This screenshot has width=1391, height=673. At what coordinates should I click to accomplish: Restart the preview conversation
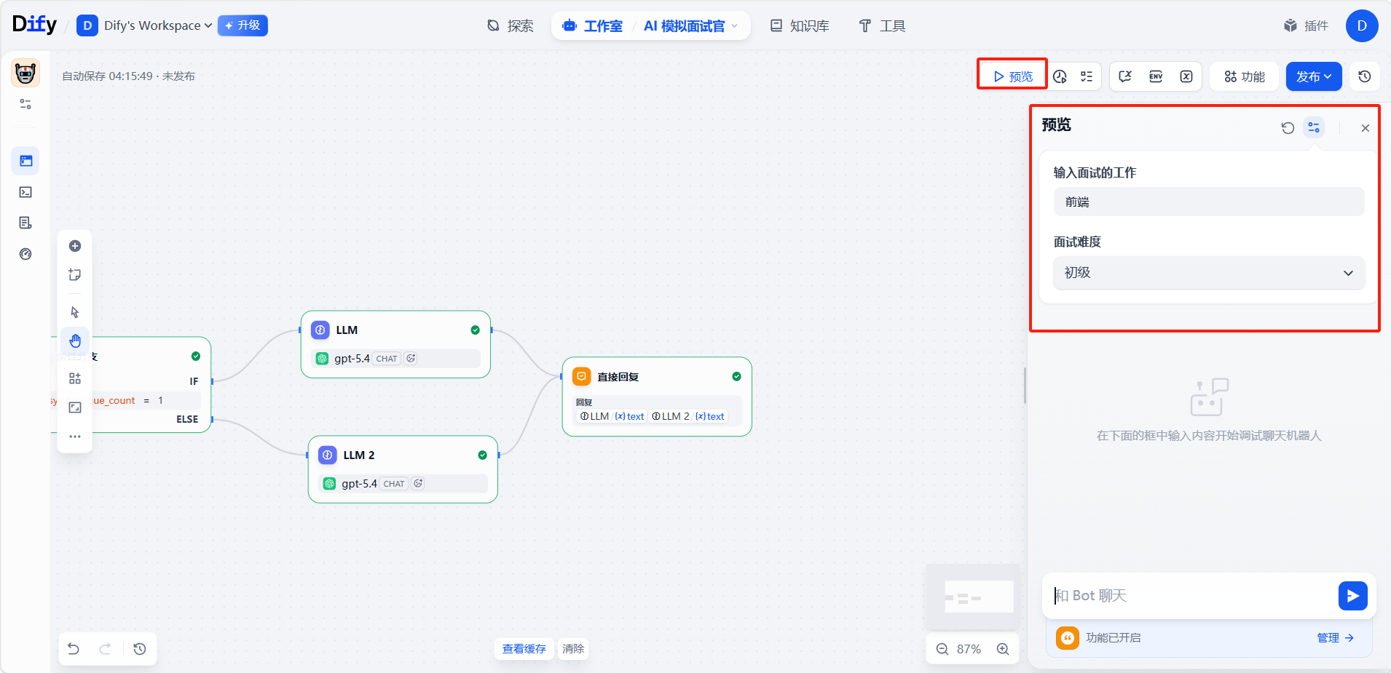click(1288, 128)
